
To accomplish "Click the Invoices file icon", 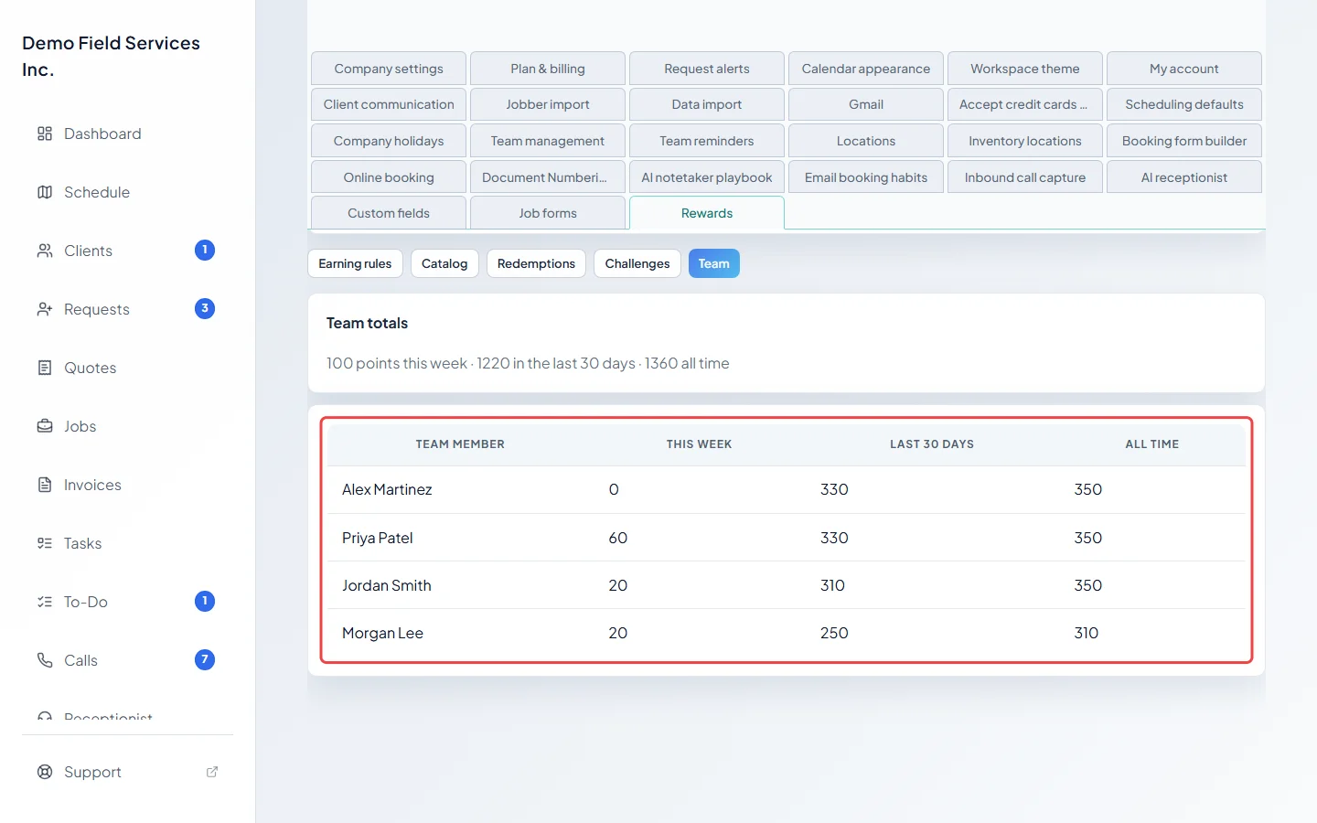I will pyautogui.click(x=45, y=485).
